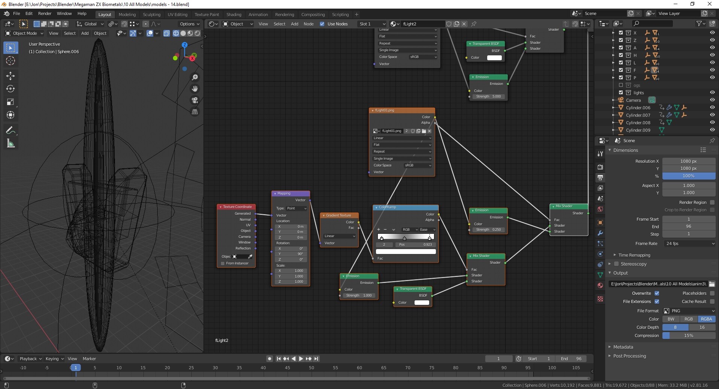
Task: Open the Tool properties tab
Action: coord(600,153)
